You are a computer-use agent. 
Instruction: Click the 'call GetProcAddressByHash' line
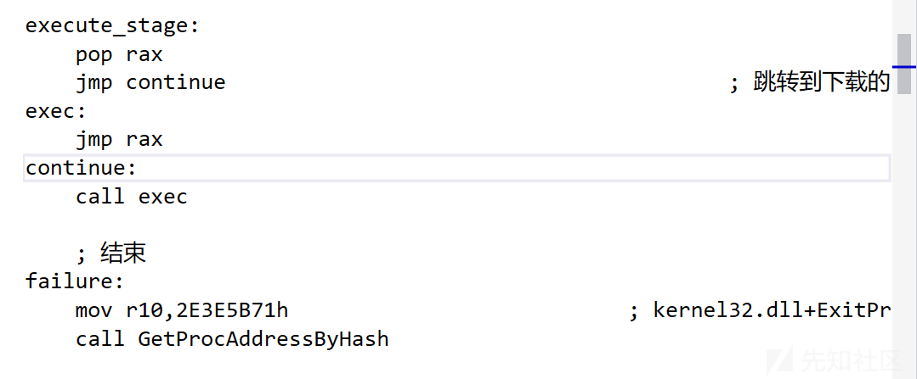[x=232, y=339]
